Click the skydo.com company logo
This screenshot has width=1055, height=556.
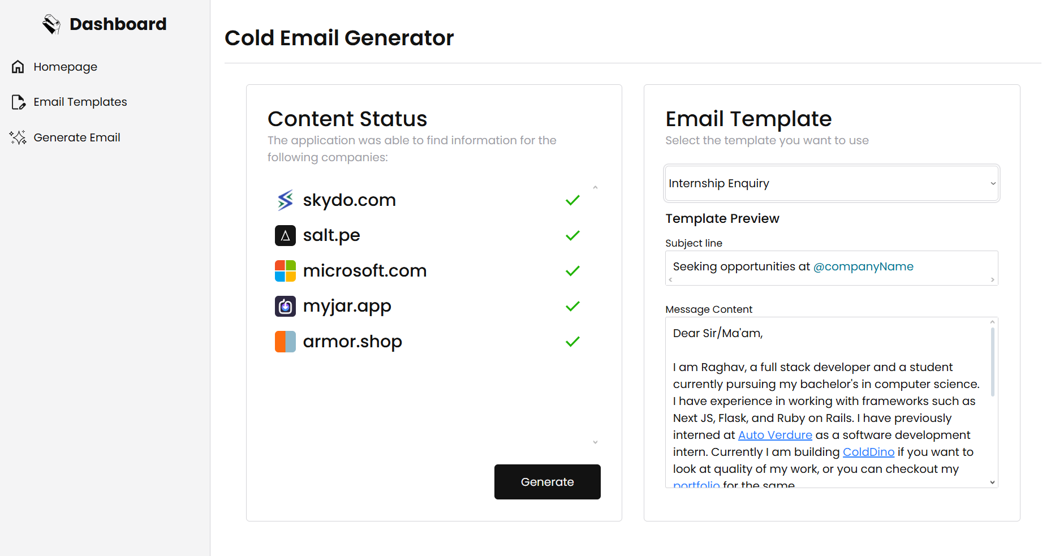[285, 200]
